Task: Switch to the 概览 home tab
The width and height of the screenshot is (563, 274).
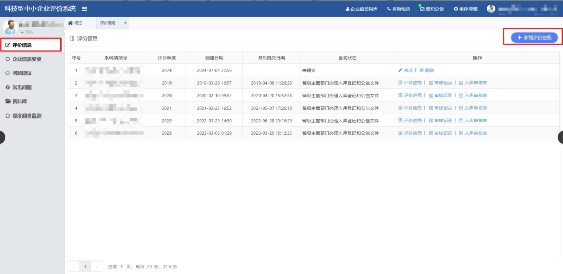Action: tap(75, 23)
